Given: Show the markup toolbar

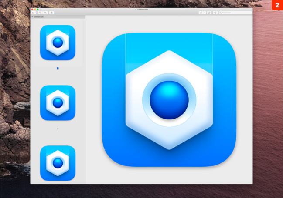Looking at the screenshot, I should tap(215, 13).
